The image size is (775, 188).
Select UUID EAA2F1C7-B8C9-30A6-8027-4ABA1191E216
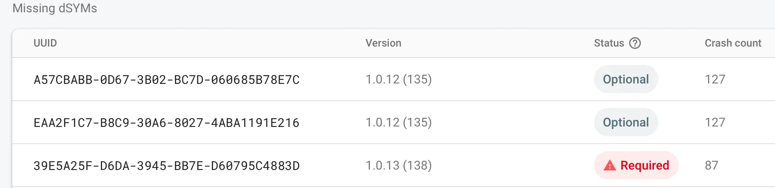166,123
